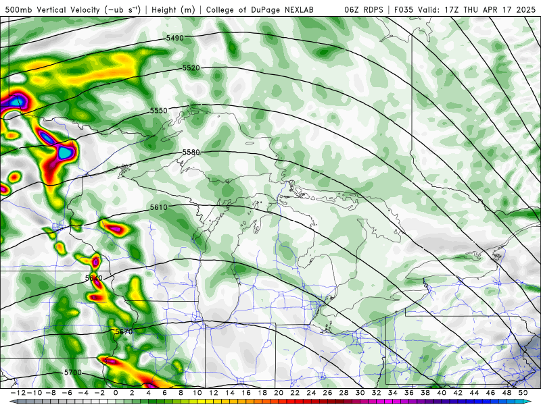Image resolution: width=541 pixels, height=405 pixels.
Task: Click the 5550 height contour label
Action: (159, 111)
